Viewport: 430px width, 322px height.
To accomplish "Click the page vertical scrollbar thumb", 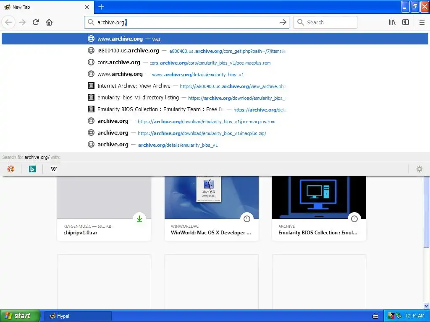I will point(427,211).
